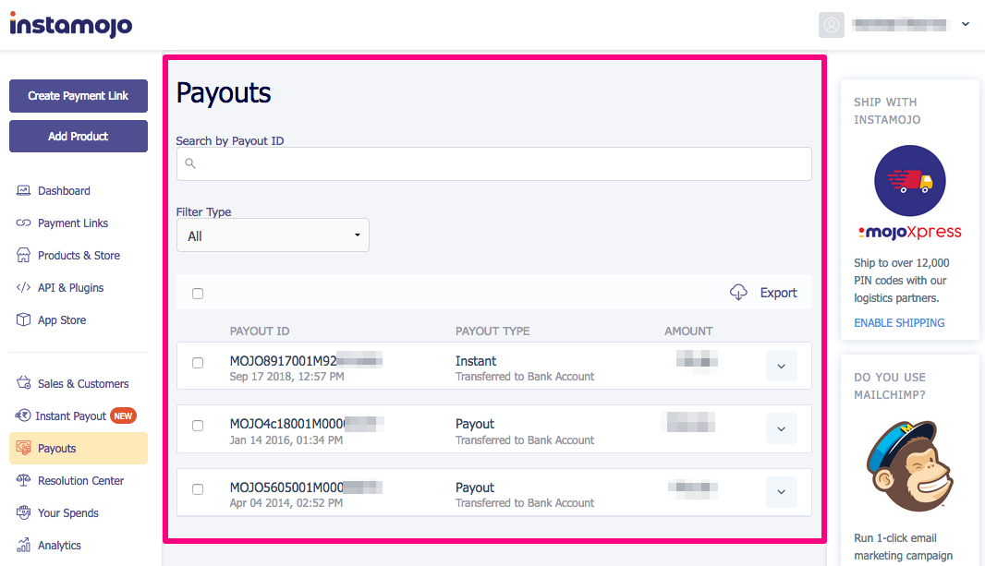Click the Instant payout type text
985x566 pixels.
tap(476, 361)
